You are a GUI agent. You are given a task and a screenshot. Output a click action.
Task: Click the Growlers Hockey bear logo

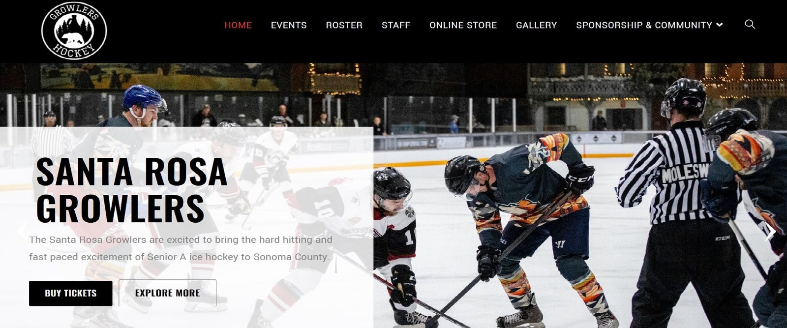74,30
